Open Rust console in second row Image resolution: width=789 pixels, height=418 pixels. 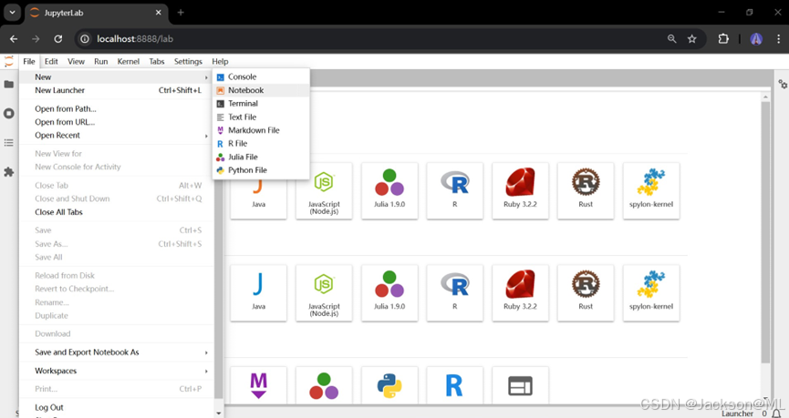point(586,293)
